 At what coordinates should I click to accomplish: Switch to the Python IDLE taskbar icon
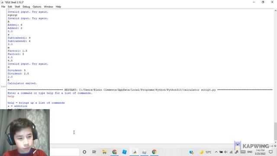pyautogui.click(x=134, y=152)
